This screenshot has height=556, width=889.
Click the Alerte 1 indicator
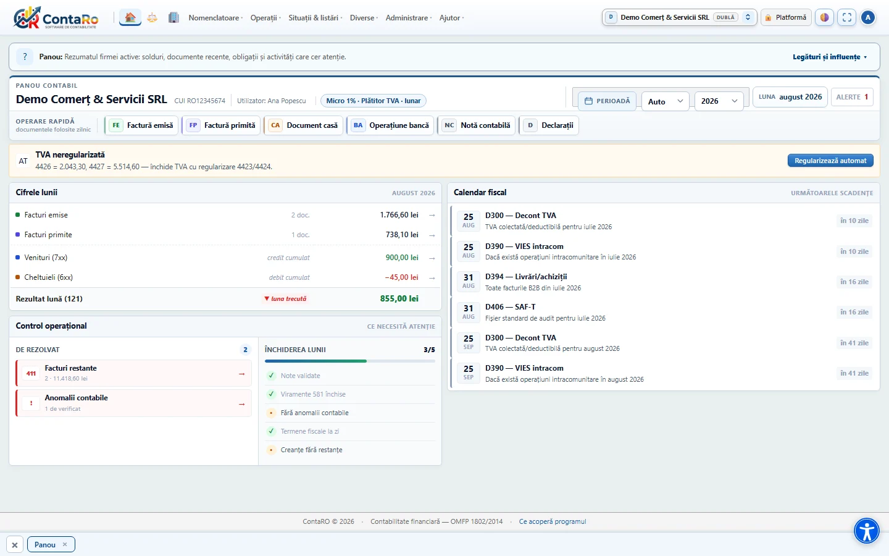point(852,97)
